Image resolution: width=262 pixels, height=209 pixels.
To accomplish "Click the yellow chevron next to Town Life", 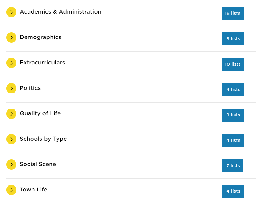I will (x=12, y=190).
